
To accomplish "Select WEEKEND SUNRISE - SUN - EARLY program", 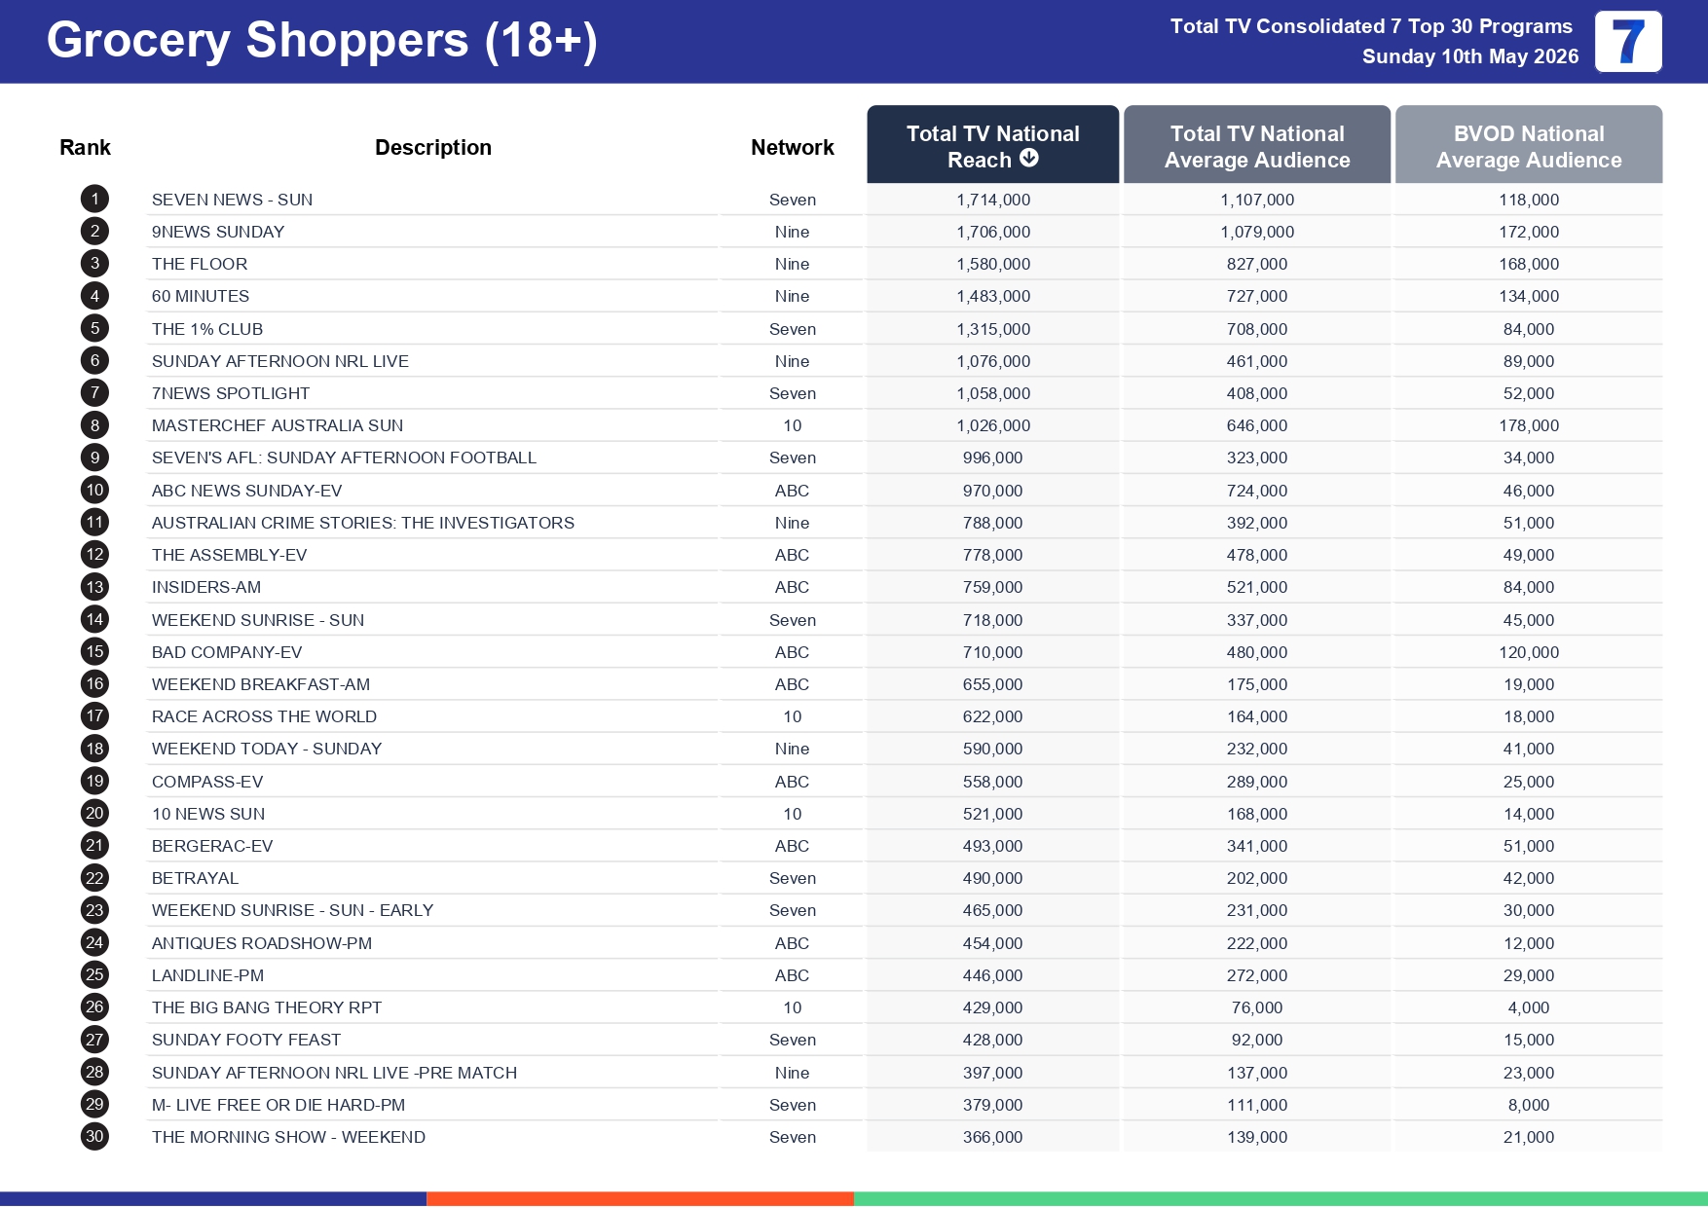I will (x=293, y=910).
